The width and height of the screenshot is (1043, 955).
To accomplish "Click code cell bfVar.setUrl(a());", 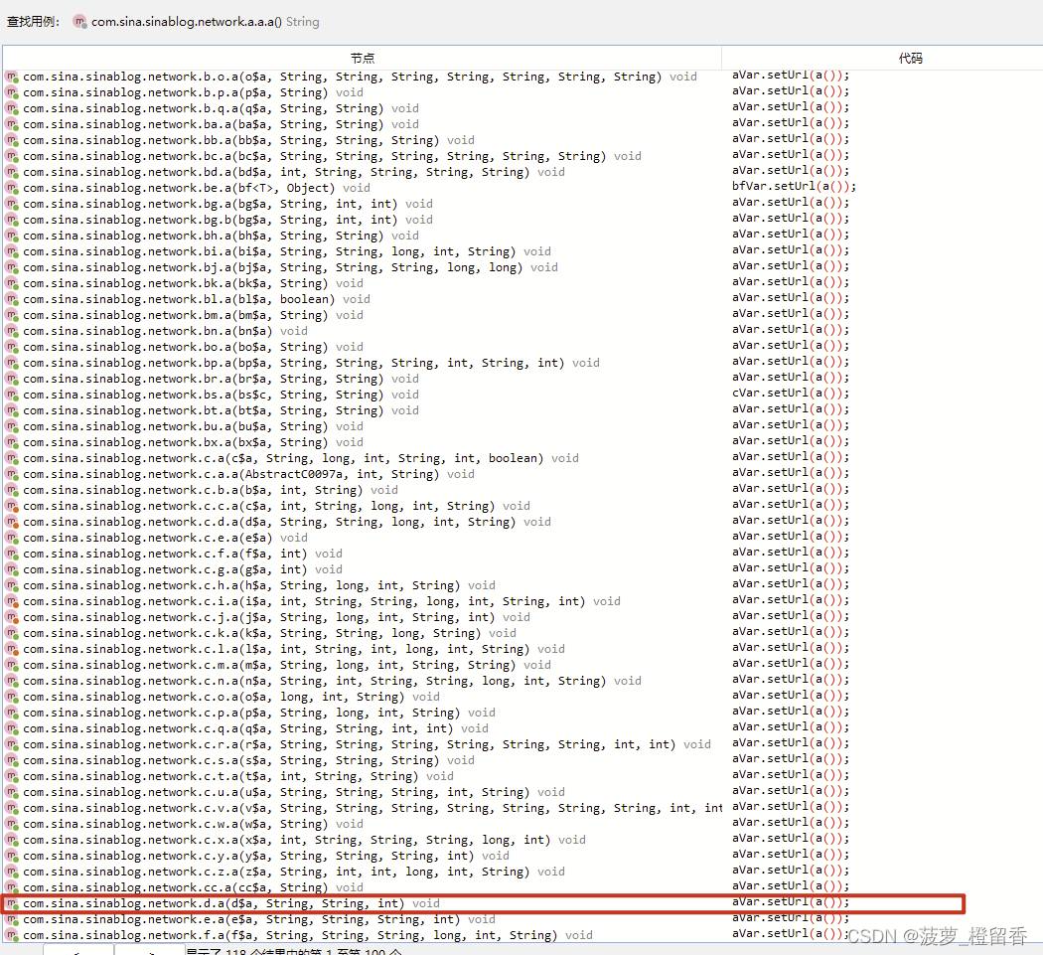I will pyautogui.click(x=795, y=187).
